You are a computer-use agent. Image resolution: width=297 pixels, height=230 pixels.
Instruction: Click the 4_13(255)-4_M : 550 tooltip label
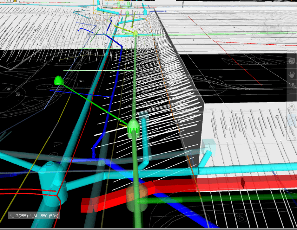[34, 216]
